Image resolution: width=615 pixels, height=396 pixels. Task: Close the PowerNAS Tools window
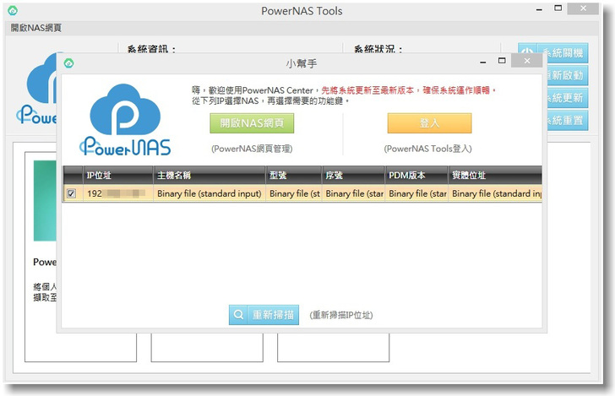[x=583, y=8]
